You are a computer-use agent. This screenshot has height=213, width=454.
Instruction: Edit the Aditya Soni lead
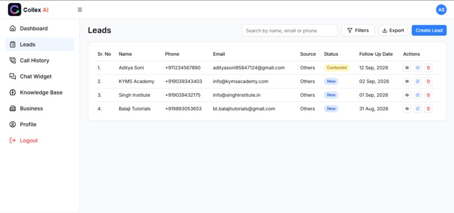417,68
